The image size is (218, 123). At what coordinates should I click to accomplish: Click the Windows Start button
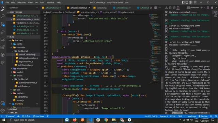[x=4, y=120]
